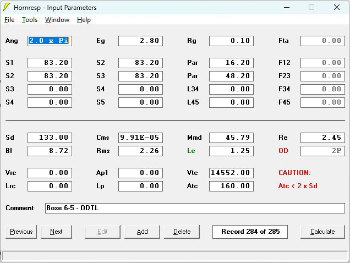The image size is (350, 263).
Task: Click the Fta field
Action: point(322,41)
